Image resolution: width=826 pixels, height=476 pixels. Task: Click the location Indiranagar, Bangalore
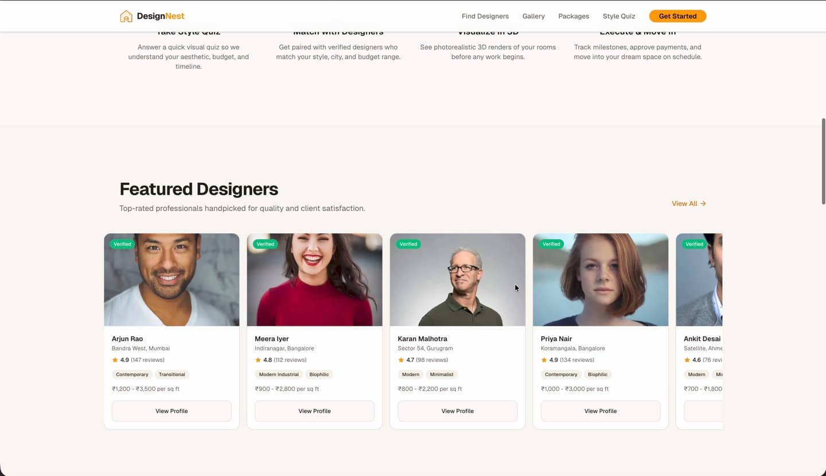285,348
